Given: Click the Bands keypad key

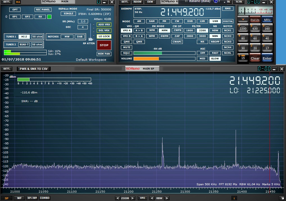Looking at the screenshot, I should [255, 19].
